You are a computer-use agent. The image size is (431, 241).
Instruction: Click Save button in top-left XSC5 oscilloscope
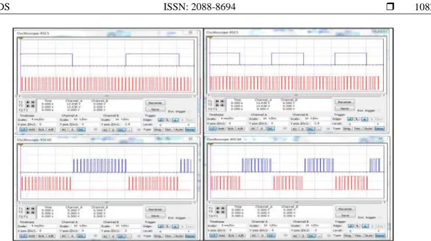(x=156, y=109)
